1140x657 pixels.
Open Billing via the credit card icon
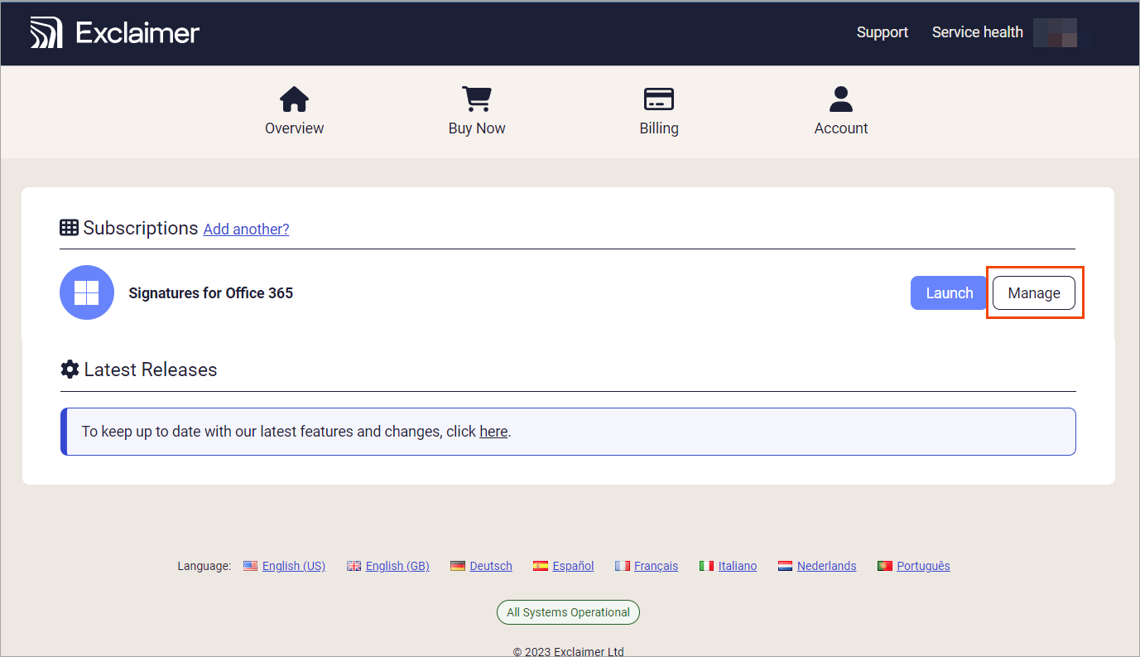pos(658,99)
